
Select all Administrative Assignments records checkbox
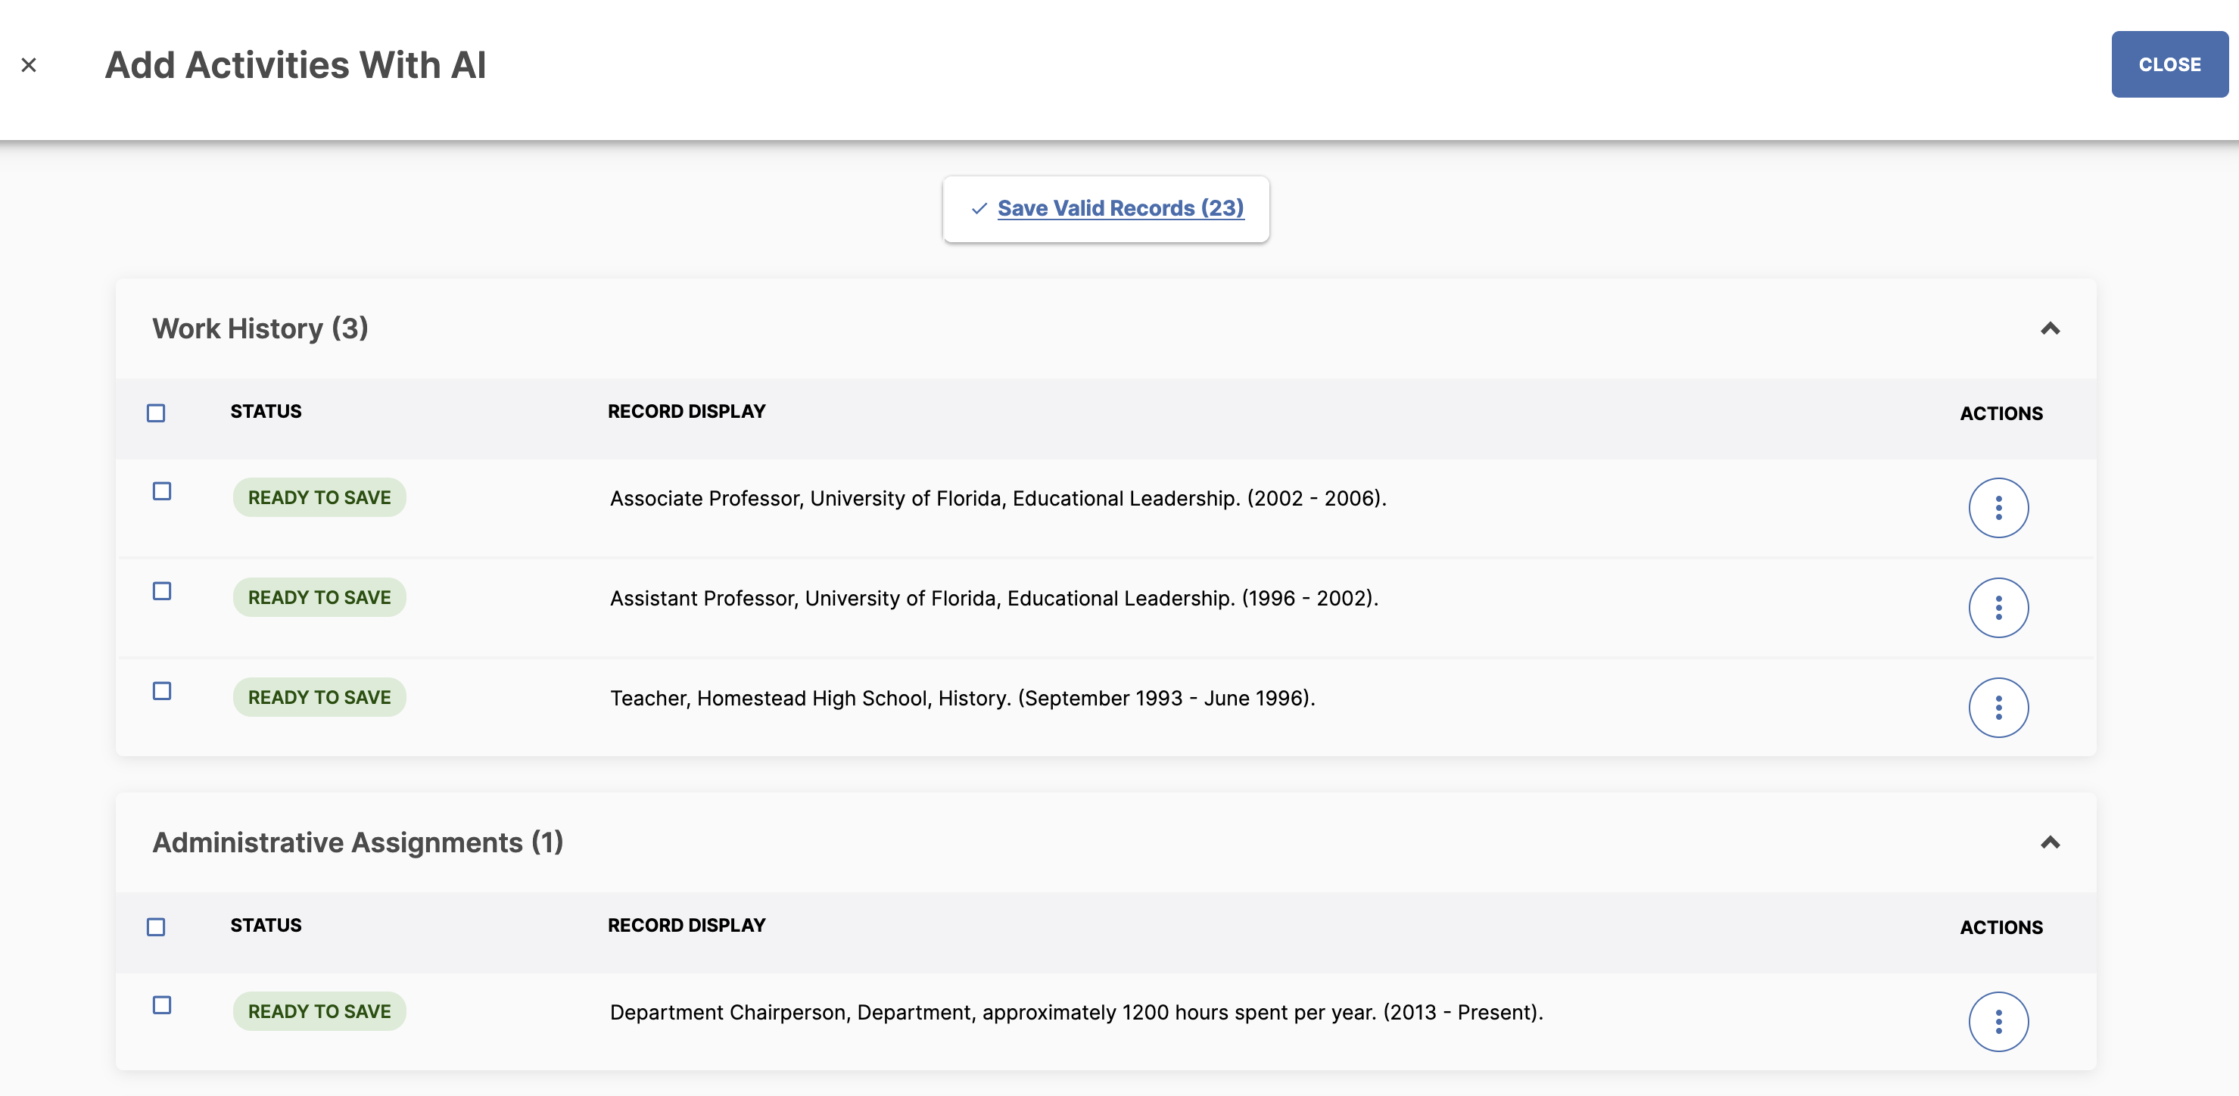157,927
